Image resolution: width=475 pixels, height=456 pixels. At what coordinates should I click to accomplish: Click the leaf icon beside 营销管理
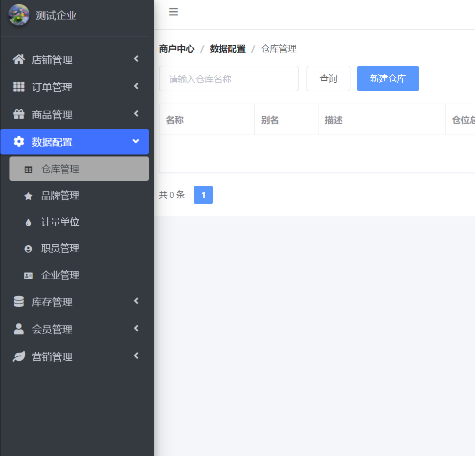click(18, 357)
